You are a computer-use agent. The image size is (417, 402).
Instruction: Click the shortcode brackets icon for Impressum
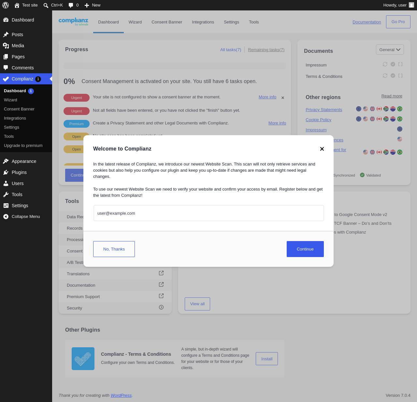(400, 65)
